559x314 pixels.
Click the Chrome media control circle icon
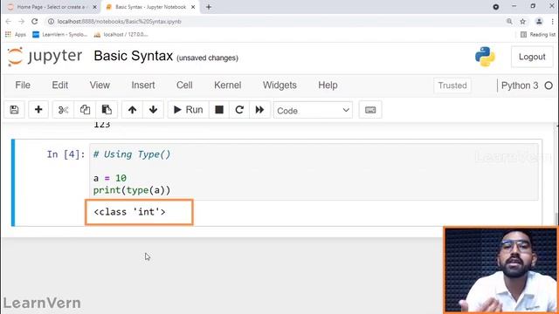pyautogui.click(x=496, y=7)
